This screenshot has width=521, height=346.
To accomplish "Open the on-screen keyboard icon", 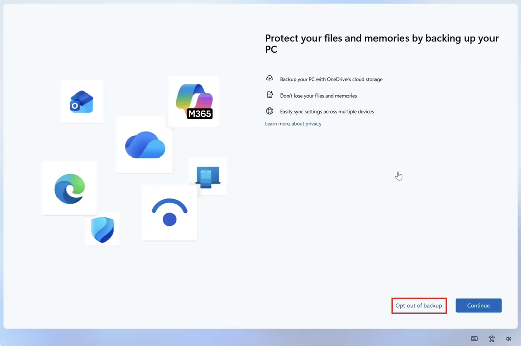I will coord(474,339).
